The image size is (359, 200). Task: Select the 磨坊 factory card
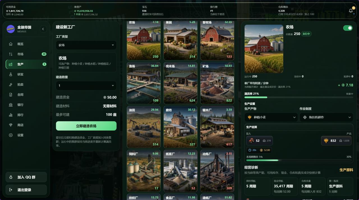pyautogui.click(x=180, y=127)
